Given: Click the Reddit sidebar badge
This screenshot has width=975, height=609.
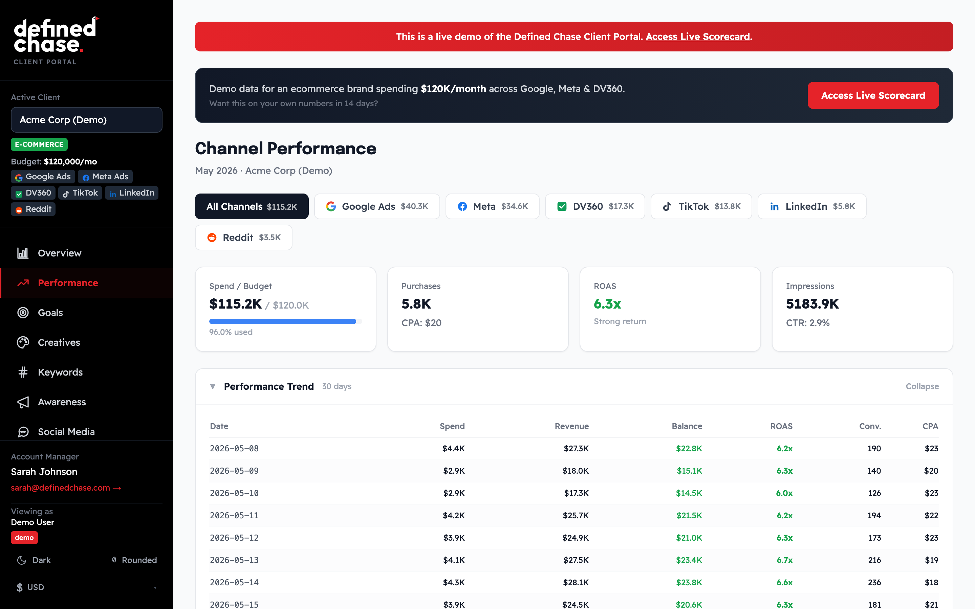Looking at the screenshot, I should 33,209.
